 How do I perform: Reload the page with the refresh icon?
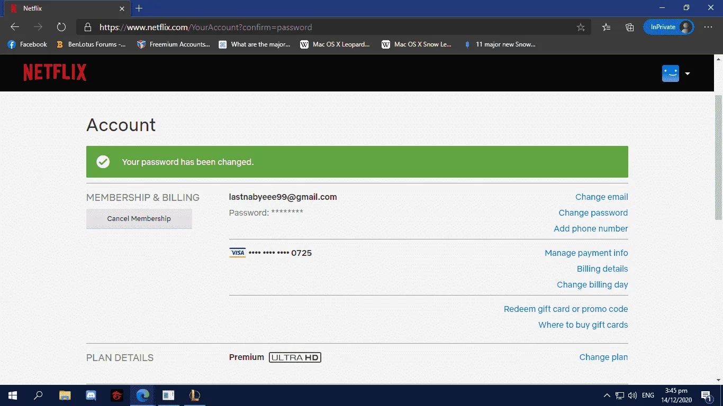61,27
